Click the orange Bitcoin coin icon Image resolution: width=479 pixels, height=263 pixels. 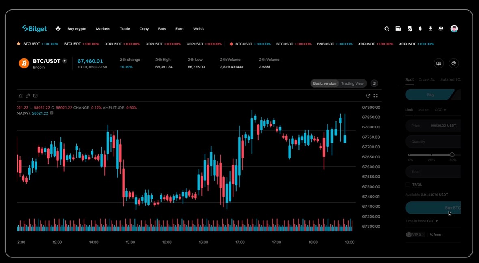click(24, 63)
